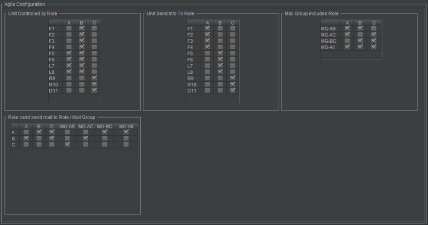Uncheck R9 role C in Unit Controlled by Role
The width and height of the screenshot is (428, 225).
pos(95,78)
